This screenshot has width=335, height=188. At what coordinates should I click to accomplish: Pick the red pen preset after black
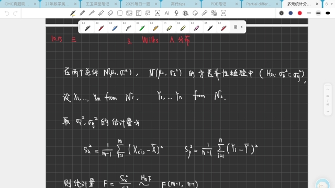(101, 27)
